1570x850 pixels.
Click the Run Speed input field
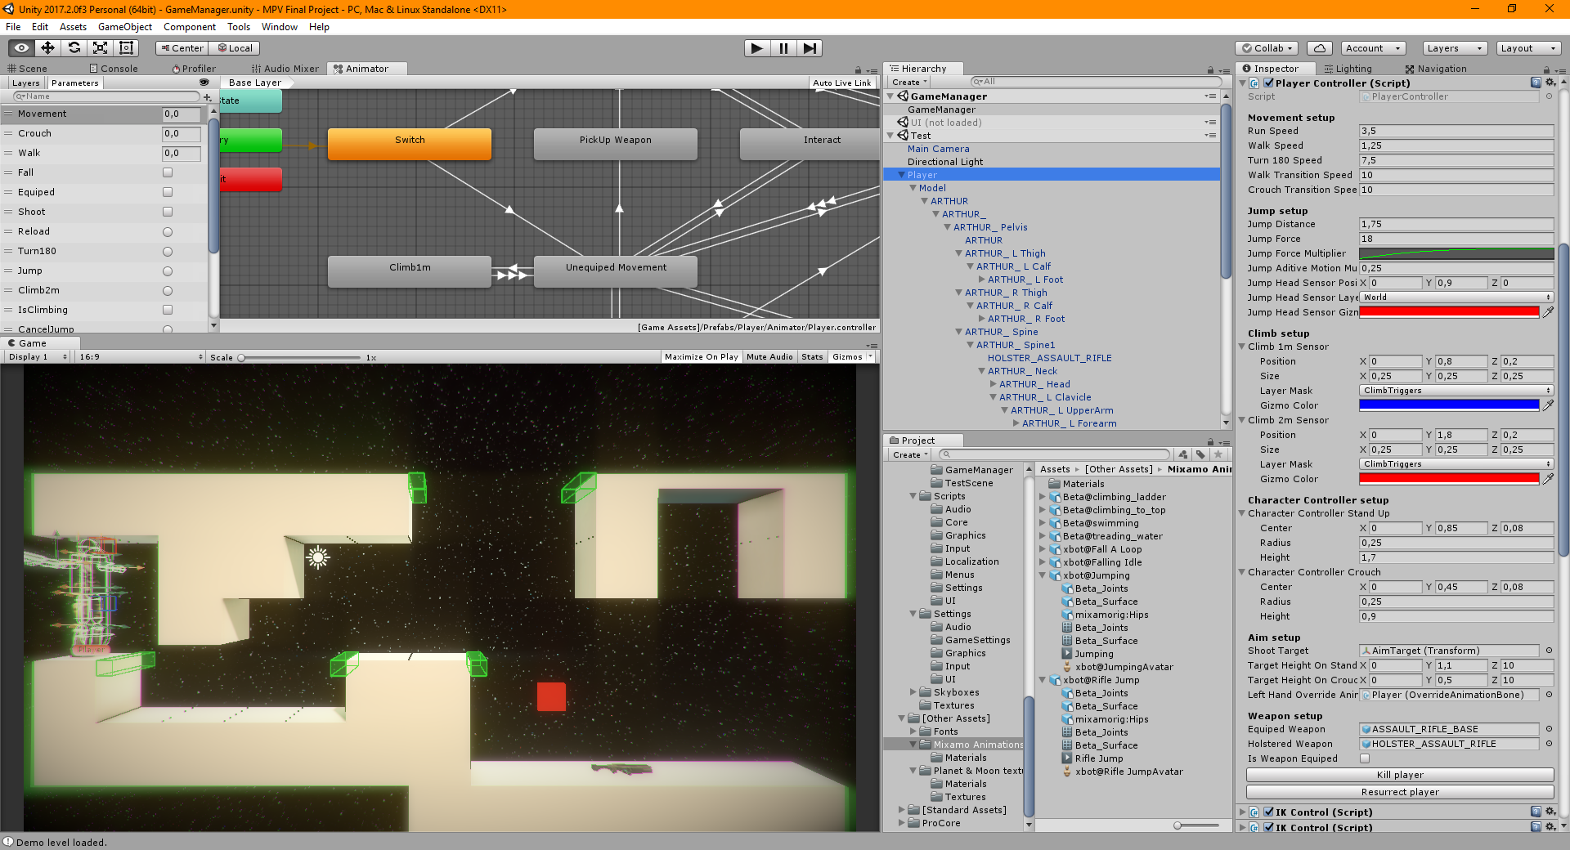(1456, 131)
